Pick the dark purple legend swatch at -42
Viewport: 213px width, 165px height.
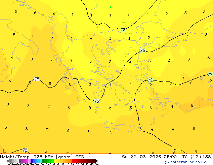[x=20, y=161]
